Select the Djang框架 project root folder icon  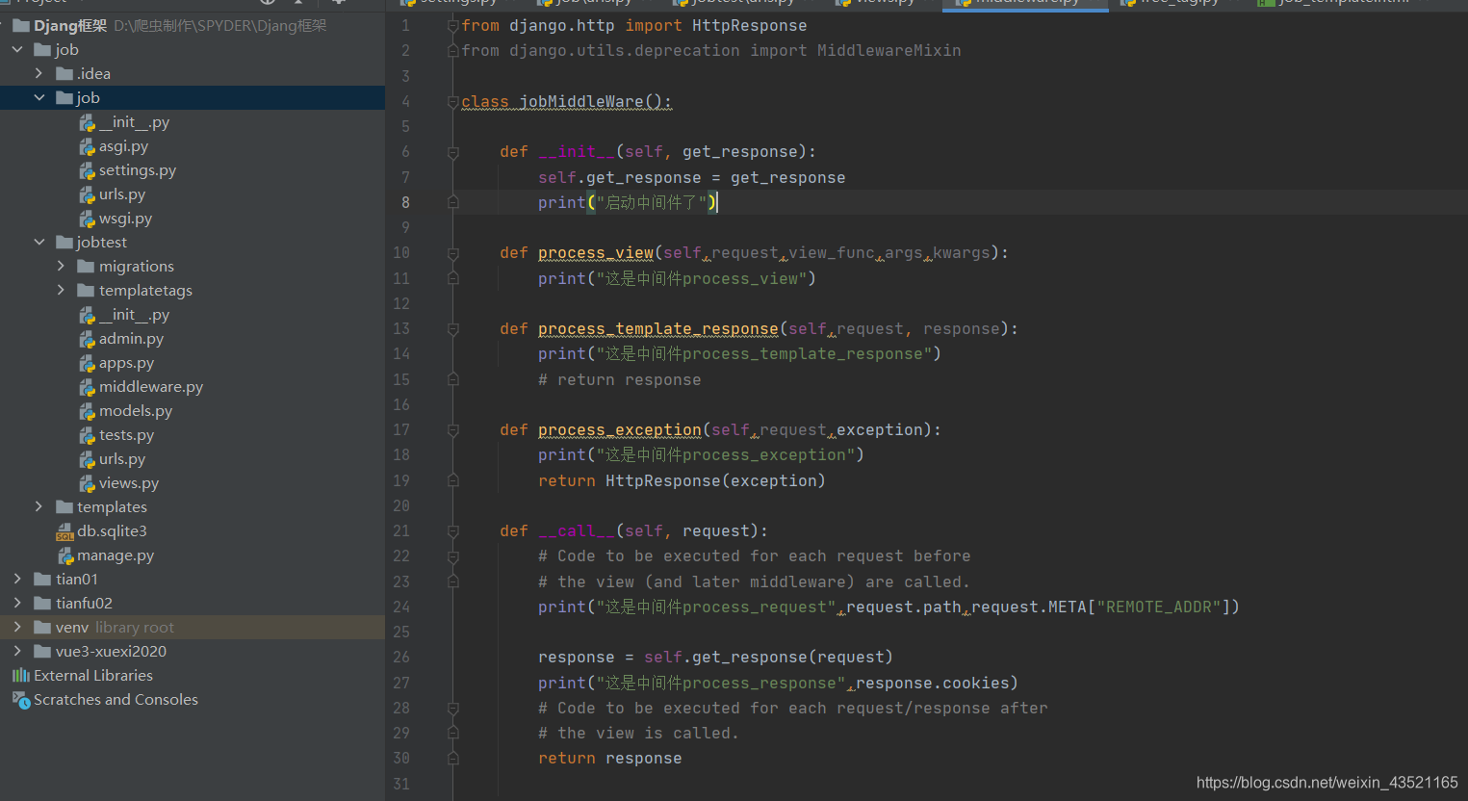(x=21, y=25)
